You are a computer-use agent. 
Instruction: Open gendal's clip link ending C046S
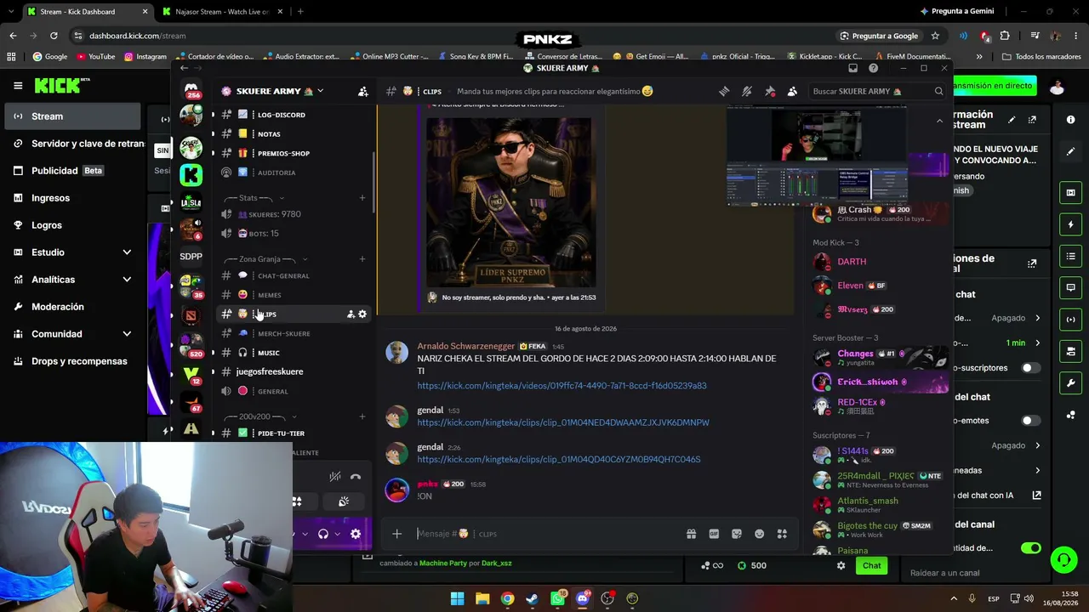tap(559, 460)
